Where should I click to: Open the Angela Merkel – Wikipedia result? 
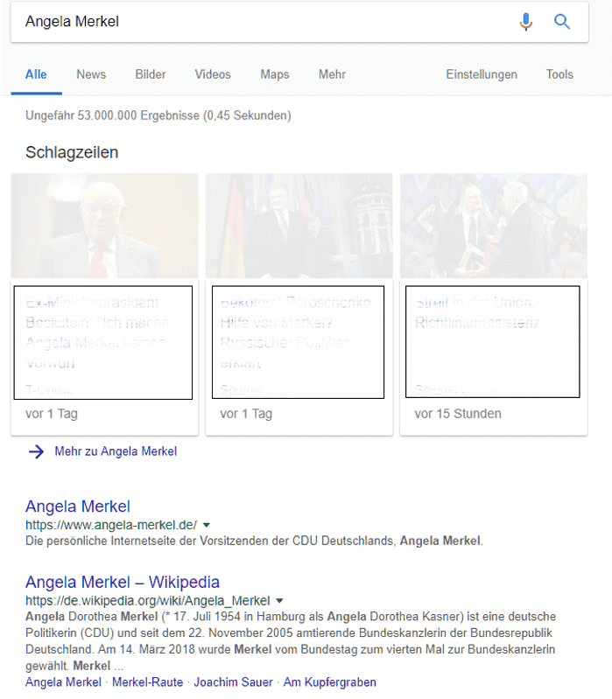[123, 582]
